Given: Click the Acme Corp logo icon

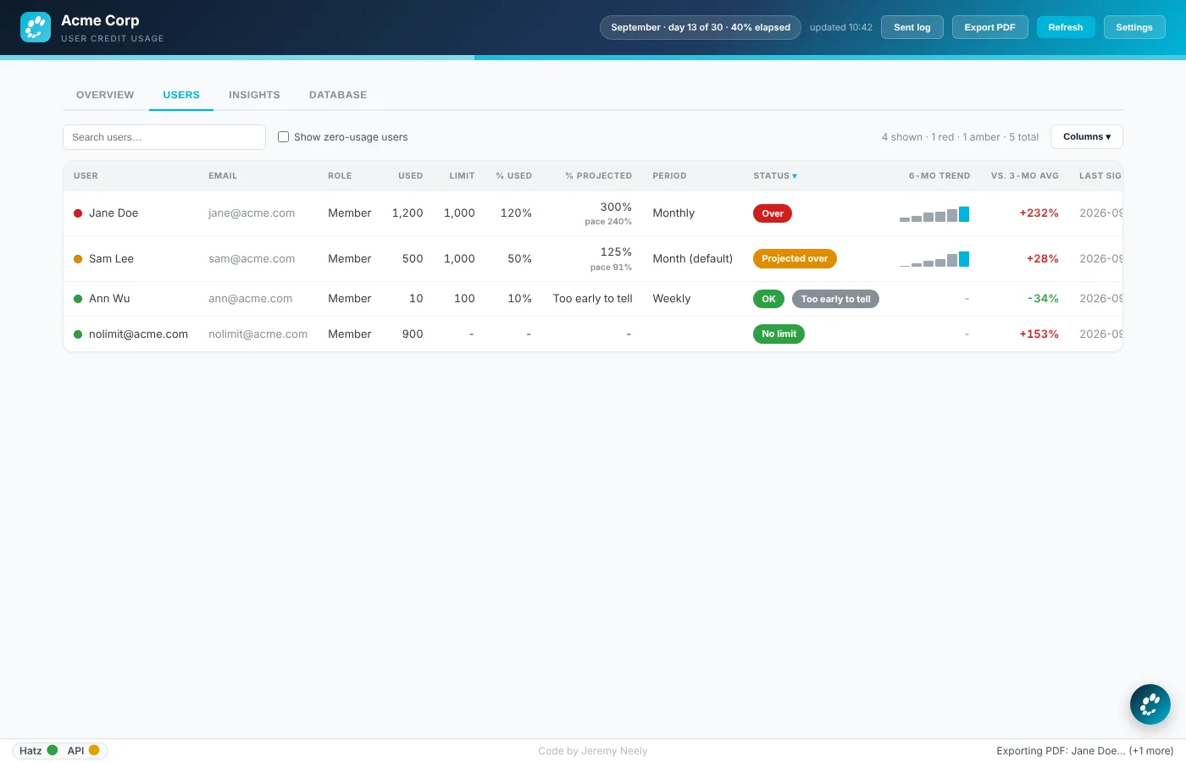Looking at the screenshot, I should (36, 27).
